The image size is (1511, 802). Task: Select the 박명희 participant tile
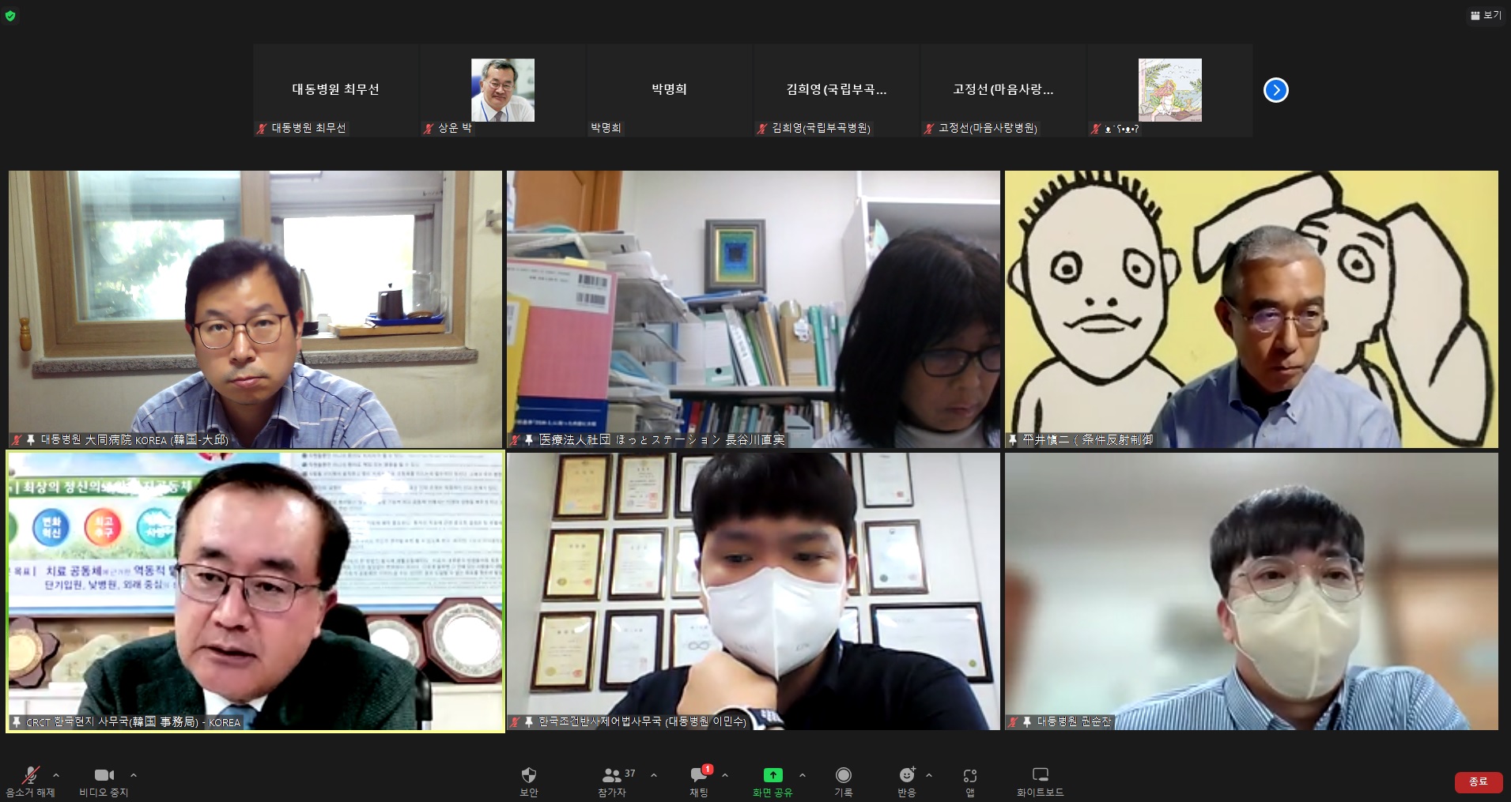pyautogui.click(x=669, y=90)
